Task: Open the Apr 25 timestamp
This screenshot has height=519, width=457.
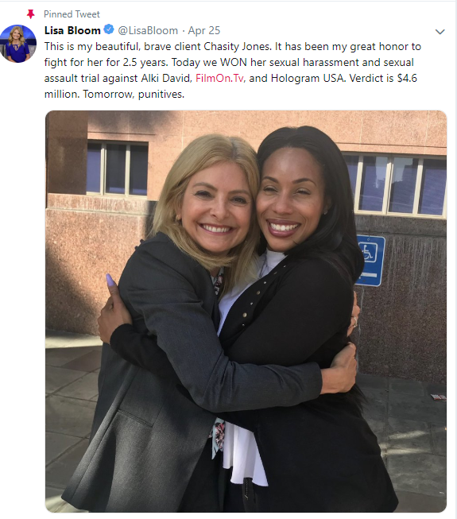Action: point(203,30)
